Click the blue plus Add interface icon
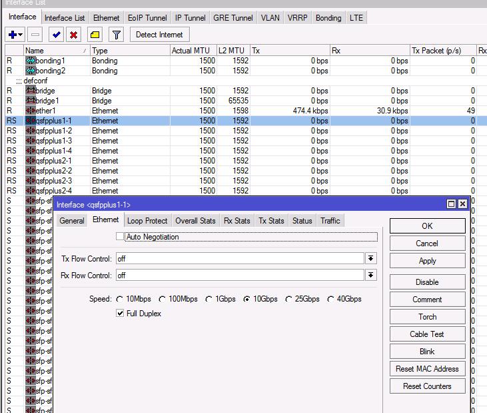The image size is (487, 413). (x=13, y=35)
